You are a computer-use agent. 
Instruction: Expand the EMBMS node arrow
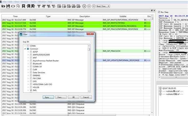[x=28, y=75]
